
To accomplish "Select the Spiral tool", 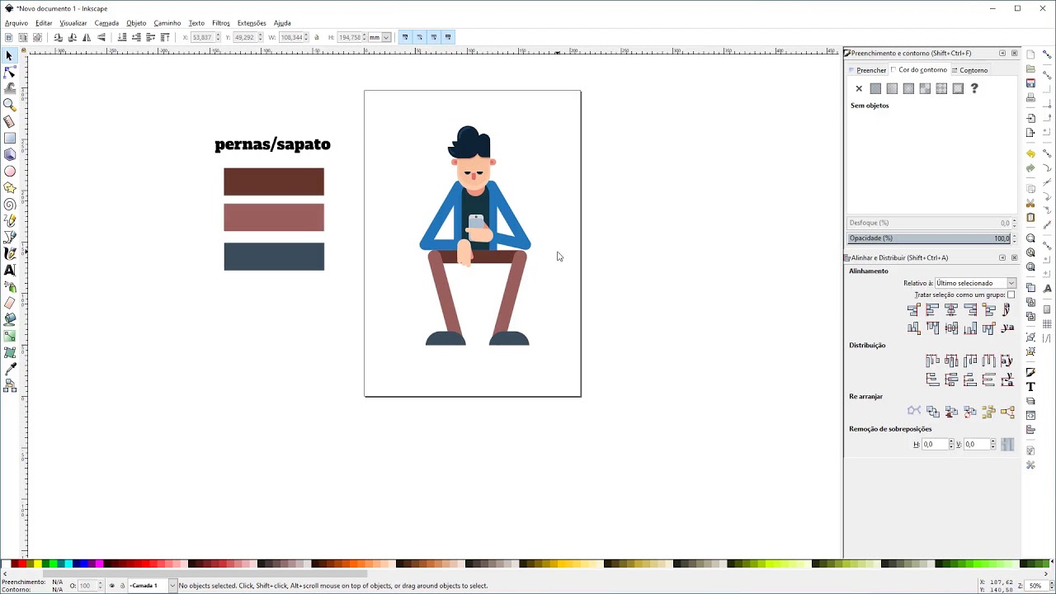I will (9, 205).
